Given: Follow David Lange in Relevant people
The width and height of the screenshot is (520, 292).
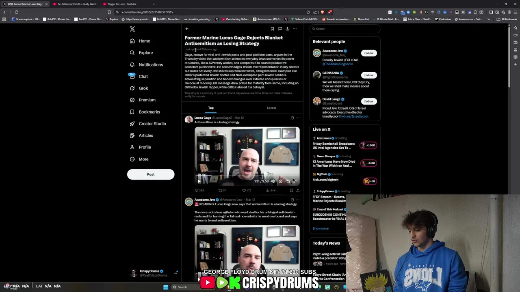Looking at the screenshot, I should click(x=369, y=101).
